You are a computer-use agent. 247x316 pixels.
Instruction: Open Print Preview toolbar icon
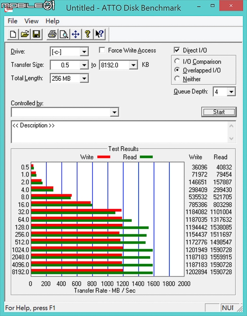coord(64,34)
